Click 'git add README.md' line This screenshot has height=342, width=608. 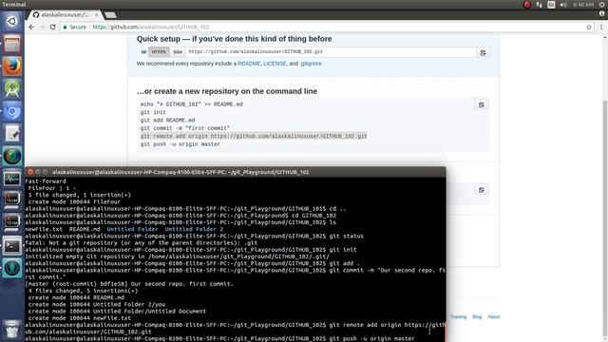167,121
